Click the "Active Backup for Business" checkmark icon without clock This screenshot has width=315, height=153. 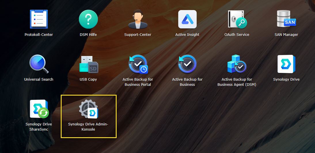pyautogui.click(x=187, y=64)
